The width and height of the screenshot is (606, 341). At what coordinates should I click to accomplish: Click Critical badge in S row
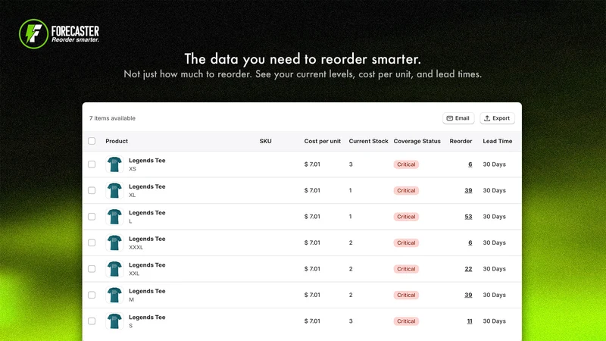pyautogui.click(x=406, y=321)
